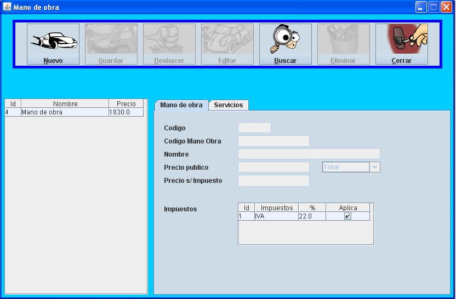Image resolution: width=456 pixels, height=299 pixels.
Task: Click the Codigo input field
Action: tap(254, 128)
